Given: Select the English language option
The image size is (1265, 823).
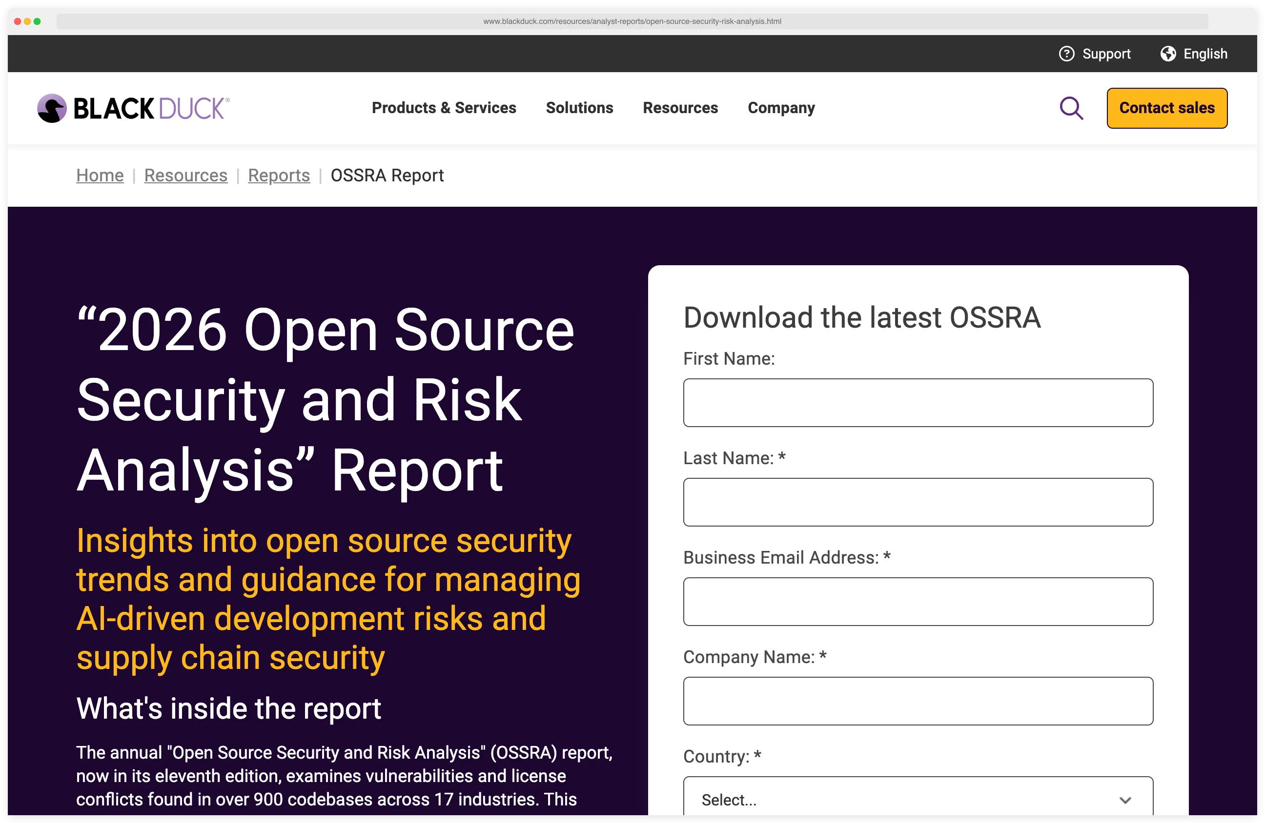Looking at the screenshot, I should point(1205,53).
